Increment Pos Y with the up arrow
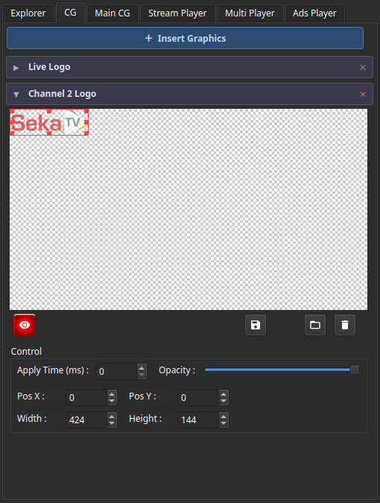Screen dimensions: 380x503 coord(224,394)
